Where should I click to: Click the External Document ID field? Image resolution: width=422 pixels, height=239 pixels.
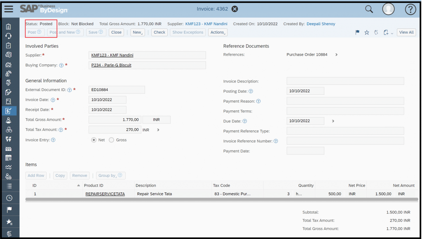[117, 90]
